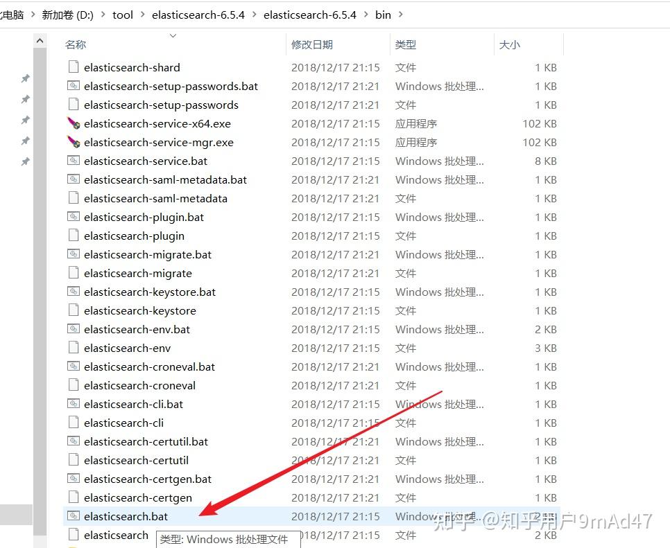The width and height of the screenshot is (670, 548).
Task: Launch the elasticsearch-service-mgr.exe application icon
Action: 74,142
